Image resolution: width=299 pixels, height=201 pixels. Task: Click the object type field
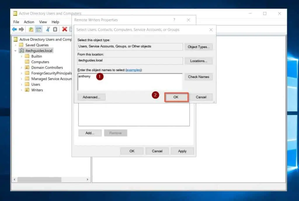click(x=130, y=46)
